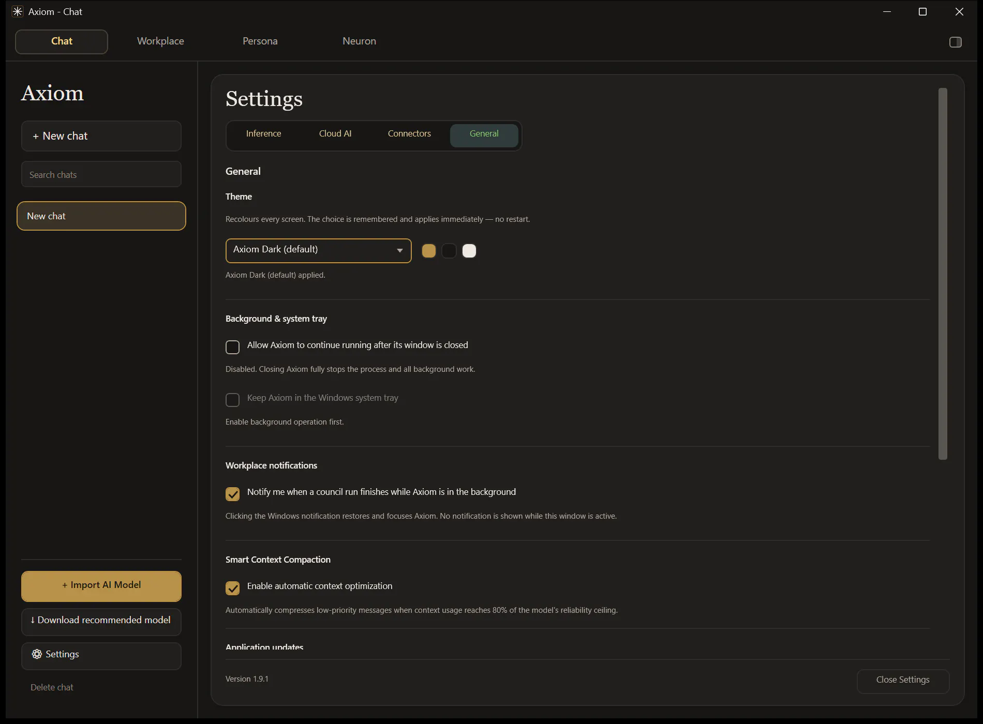
Task: Click the Workplace notifications heading
Action: (x=271, y=465)
